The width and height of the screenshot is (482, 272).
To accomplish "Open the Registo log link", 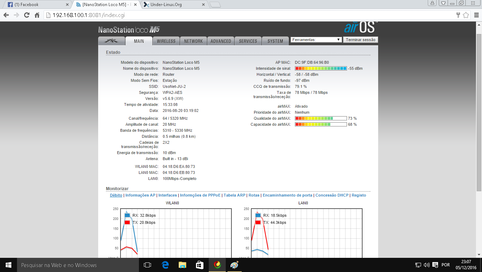I will coord(359,195).
